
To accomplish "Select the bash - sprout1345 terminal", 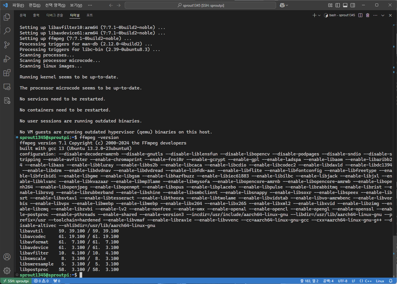I will pos(339,15).
